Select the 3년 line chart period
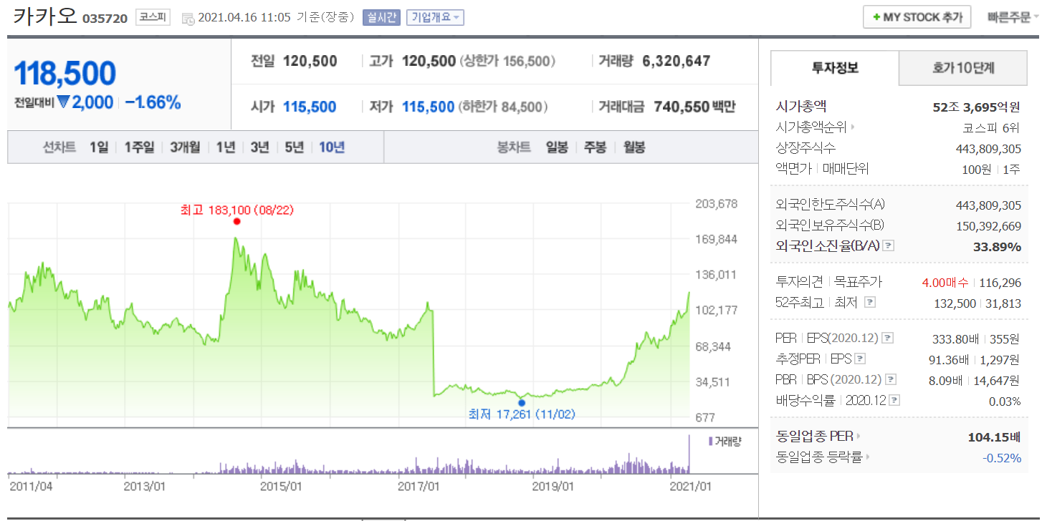The image size is (1047, 521). click(259, 147)
